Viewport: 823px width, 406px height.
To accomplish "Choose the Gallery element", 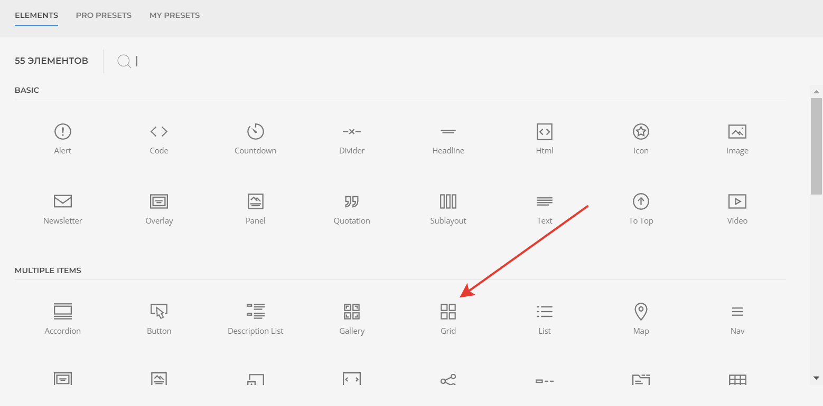I will click(x=352, y=320).
